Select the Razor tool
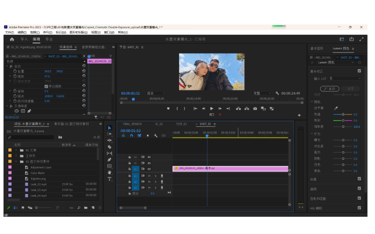The width and height of the screenshot is (375, 234). pos(109,147)
